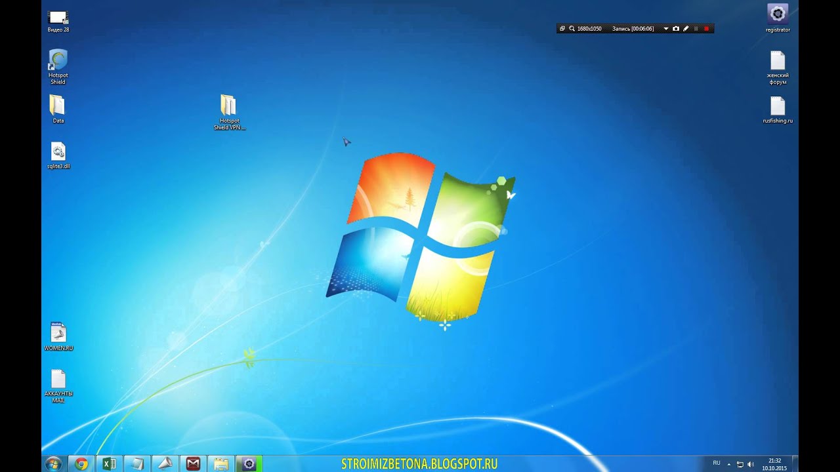Select the Data folder on the desktop
This screenshot has width=840, height=472.
point(58,109)
